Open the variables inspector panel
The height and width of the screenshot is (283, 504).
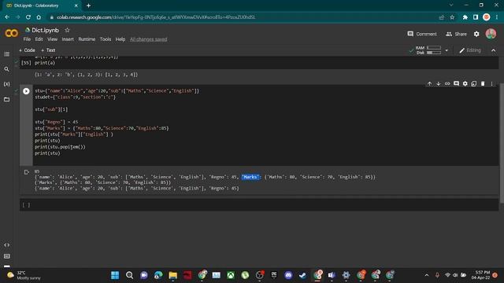tap(6, 84)
